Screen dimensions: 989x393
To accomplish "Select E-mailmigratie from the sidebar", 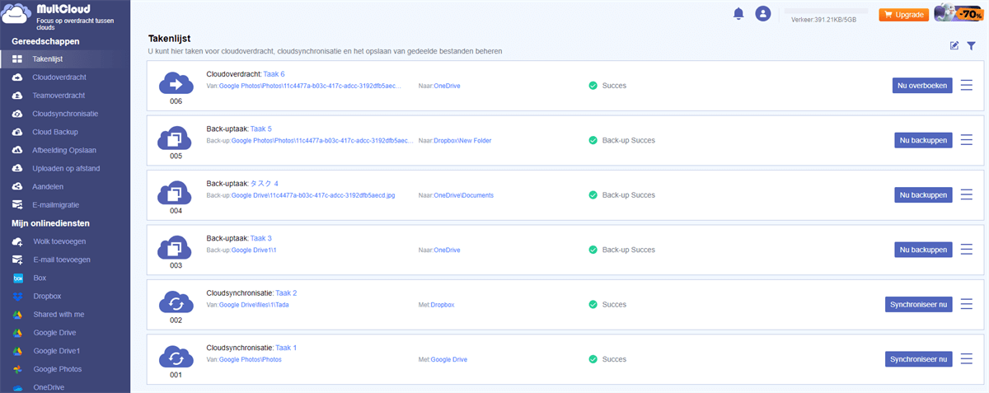I will click(x=61, y=204).
